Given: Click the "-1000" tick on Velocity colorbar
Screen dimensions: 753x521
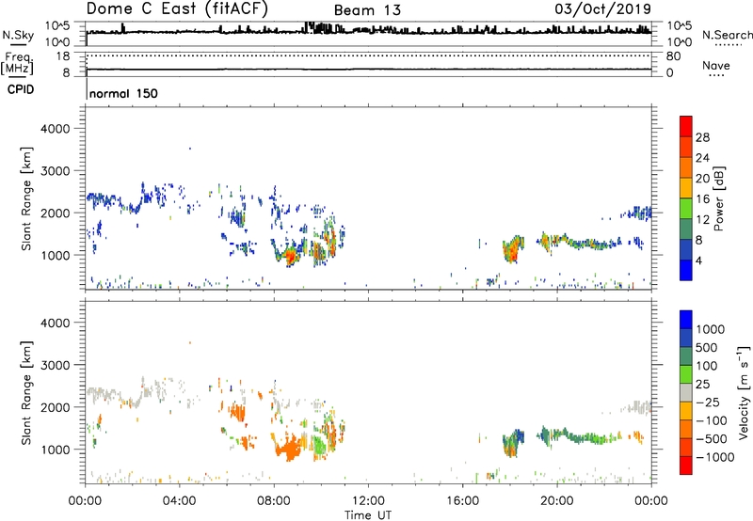Looking at the screenshot, I should 715,457.
